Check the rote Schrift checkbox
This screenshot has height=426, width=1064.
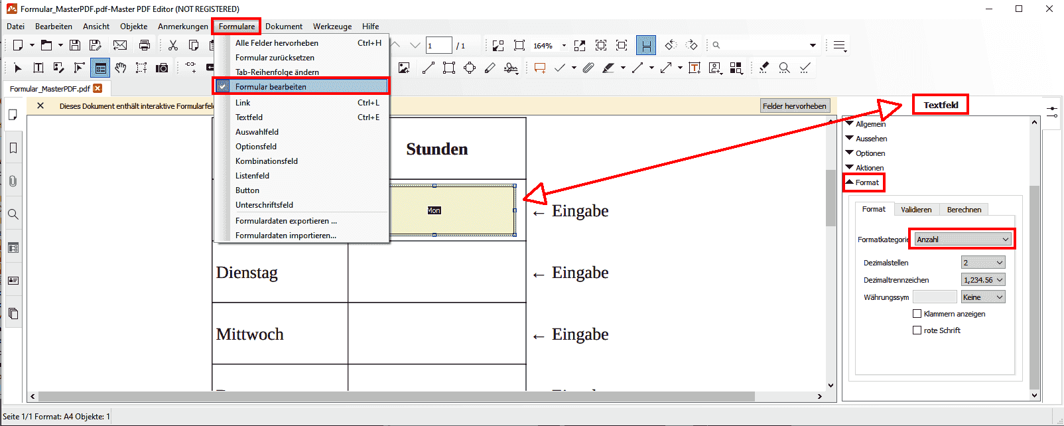coord(917,330)
